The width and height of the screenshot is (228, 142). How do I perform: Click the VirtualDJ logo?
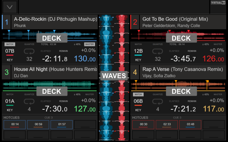click(x=218, y=3)
